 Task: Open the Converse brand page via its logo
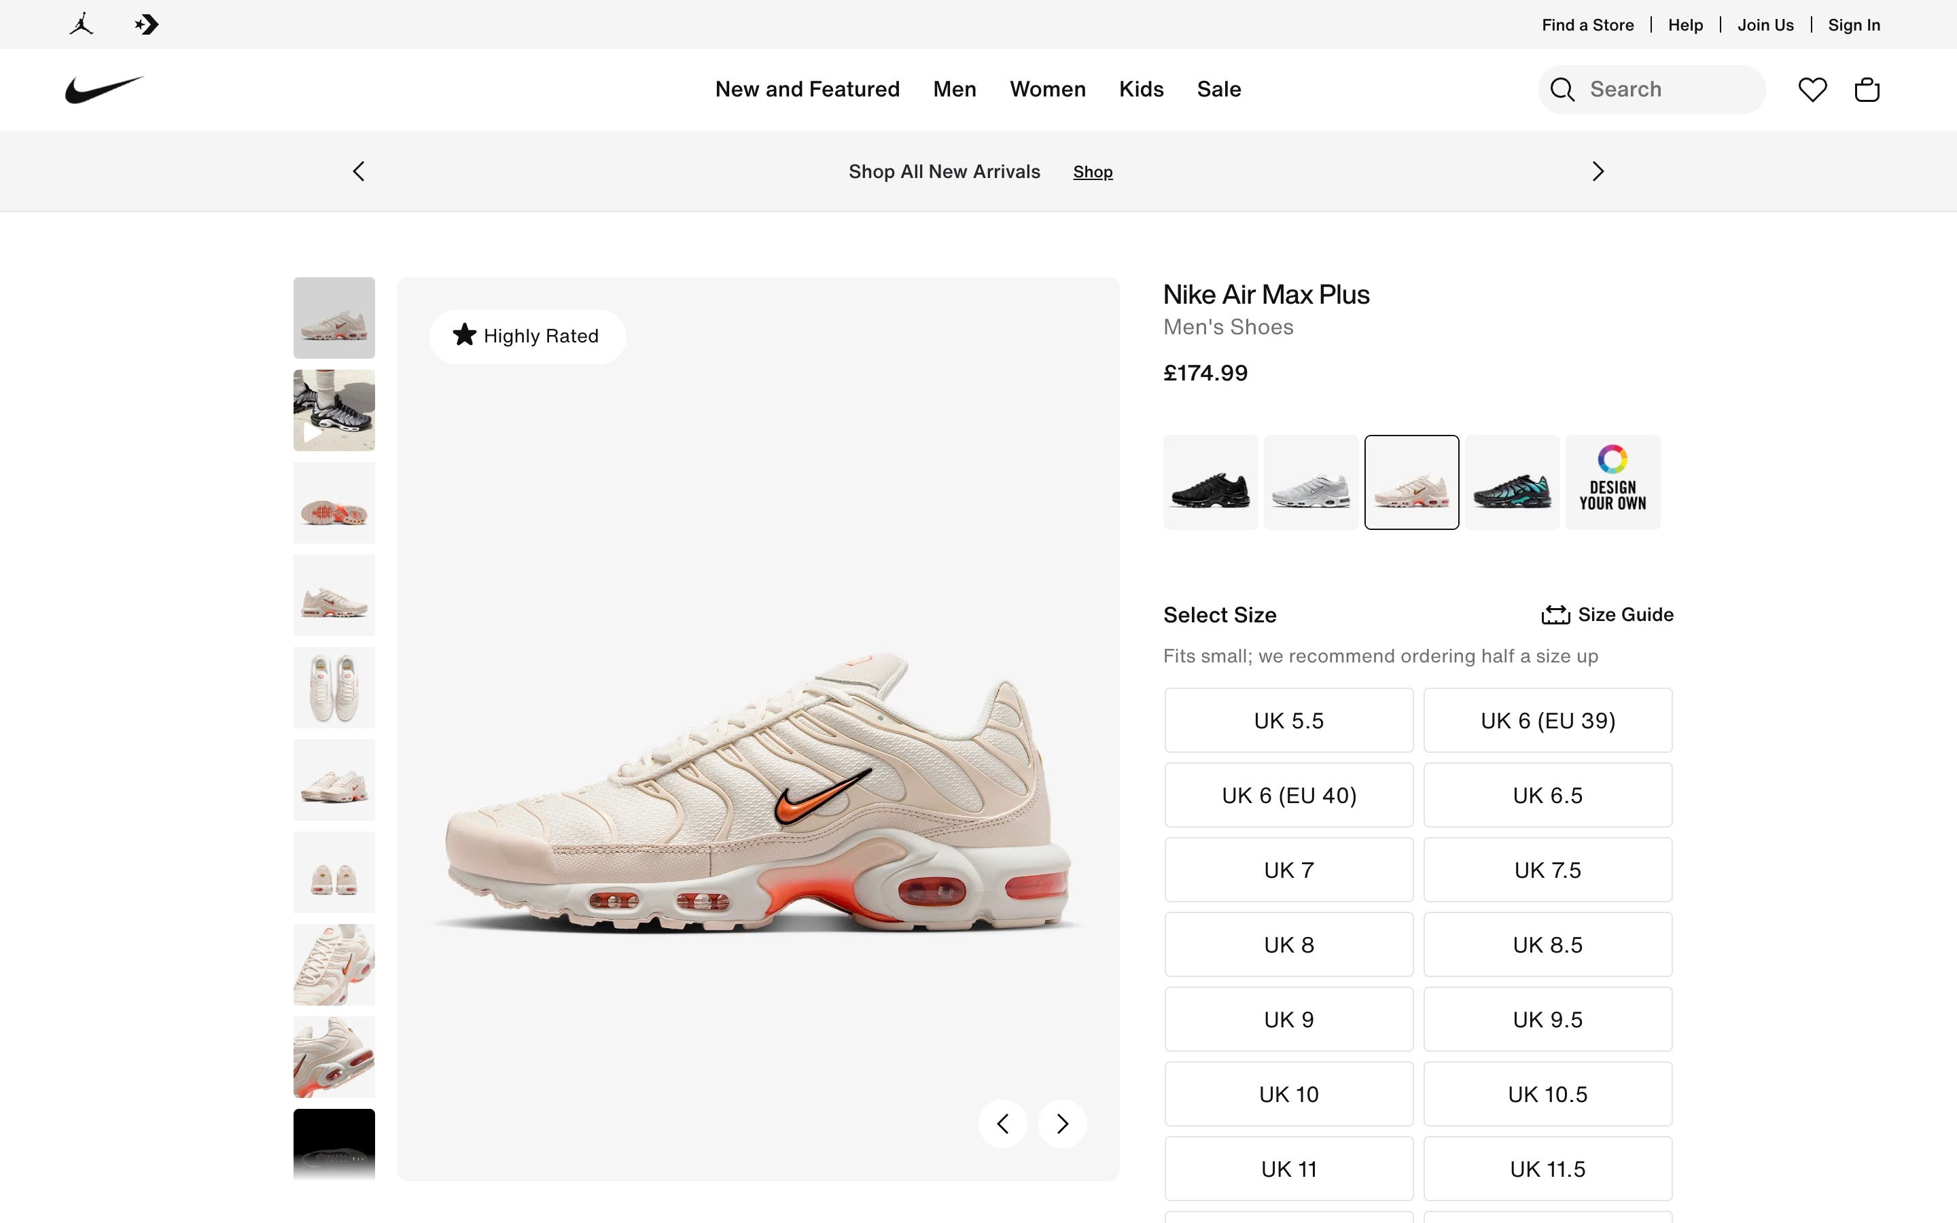point(145,24)
